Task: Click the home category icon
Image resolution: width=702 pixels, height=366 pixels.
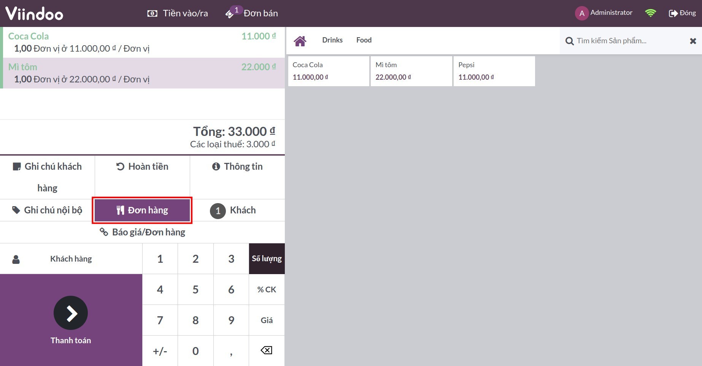Action: pyautogui.click(x=300, y=41)
